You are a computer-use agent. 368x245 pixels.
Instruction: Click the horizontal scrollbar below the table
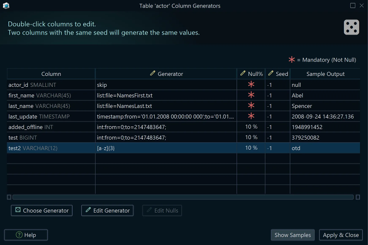tap(182, 197)
